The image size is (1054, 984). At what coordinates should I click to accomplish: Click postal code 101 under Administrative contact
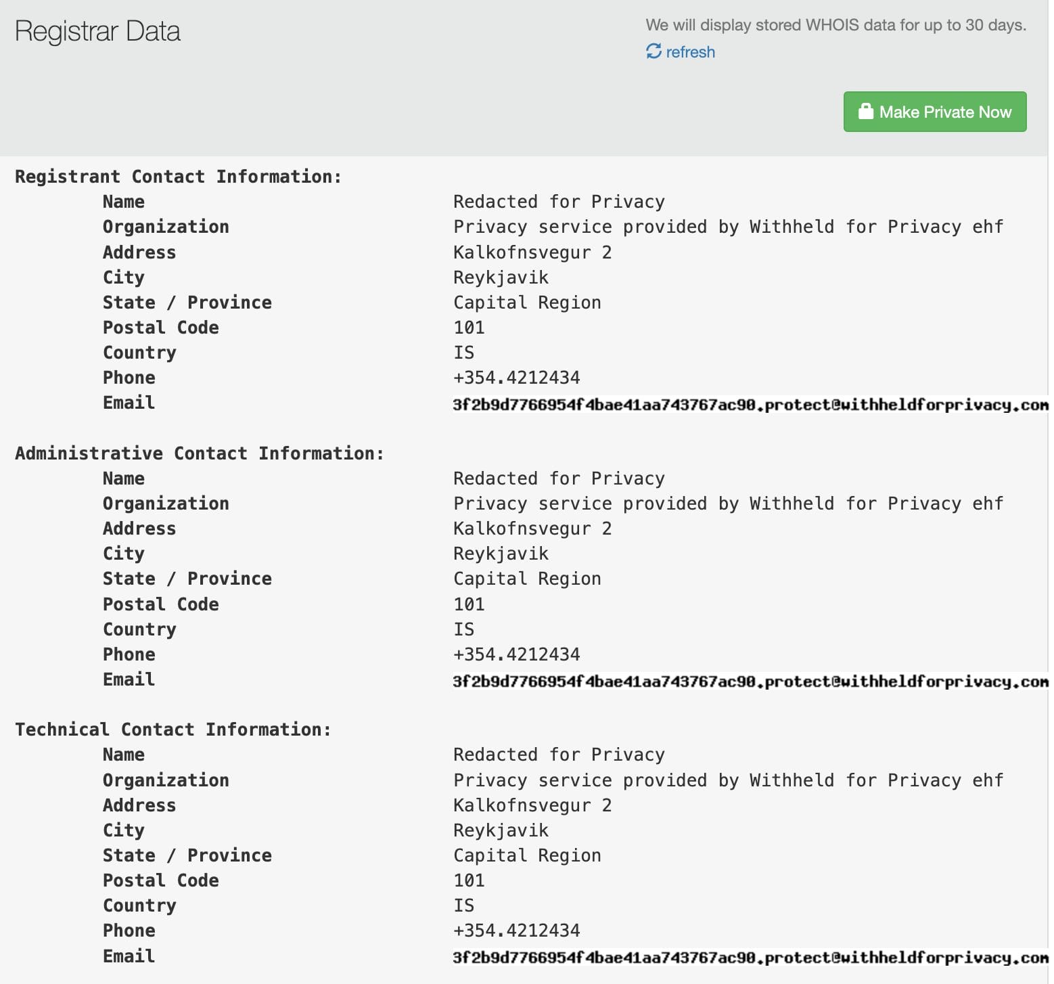pos(469,604)
